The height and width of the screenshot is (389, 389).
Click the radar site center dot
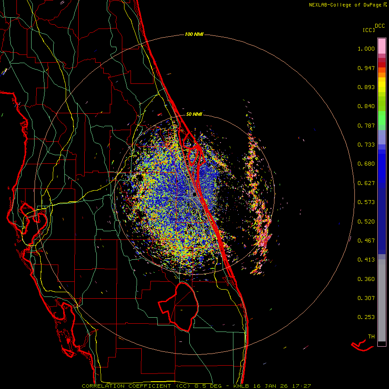click(x=194, y=195)
